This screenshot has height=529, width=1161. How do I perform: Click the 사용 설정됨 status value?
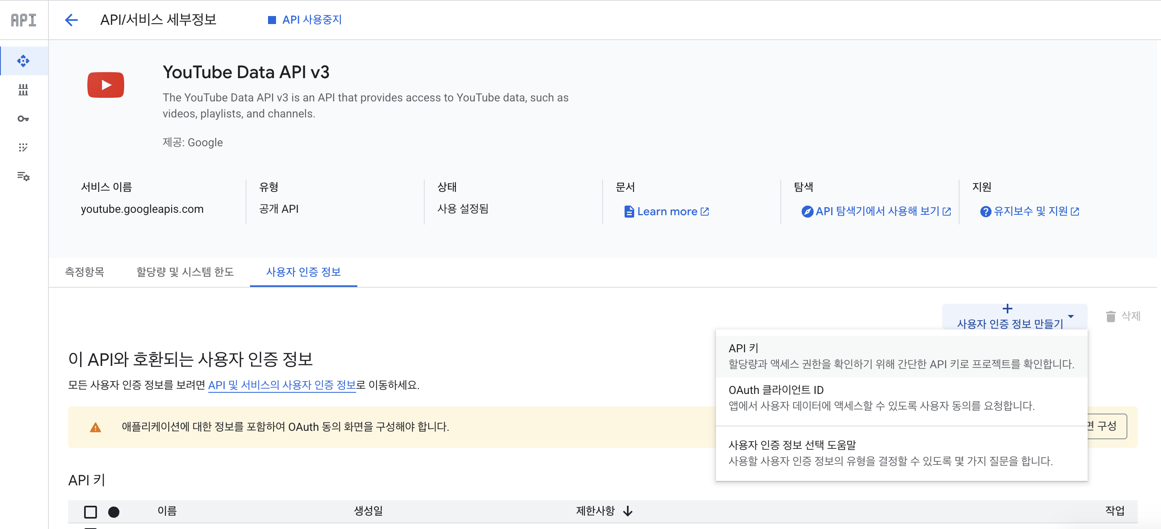point(463,209)
